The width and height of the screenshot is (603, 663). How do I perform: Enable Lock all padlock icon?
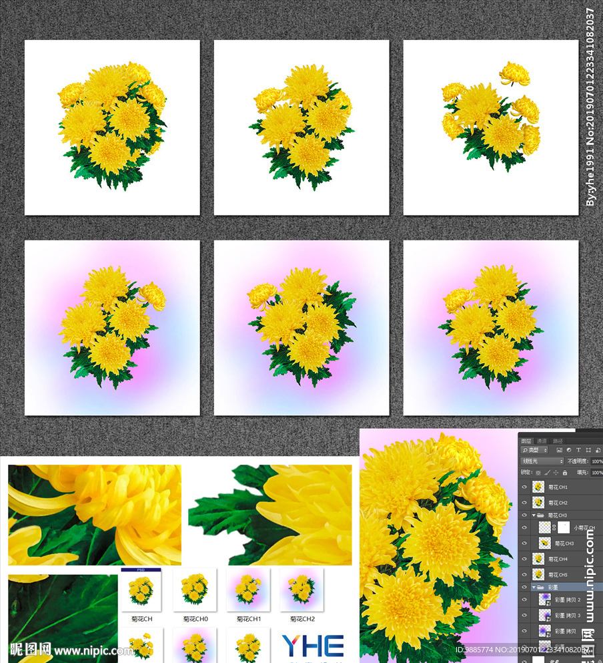tap(565, 473)
